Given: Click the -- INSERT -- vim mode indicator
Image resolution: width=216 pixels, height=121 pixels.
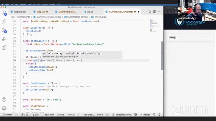Looking at the screenshot, I should [73, 115].
